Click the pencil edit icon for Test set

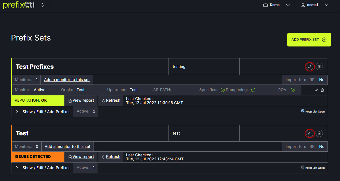coord(310,133)
